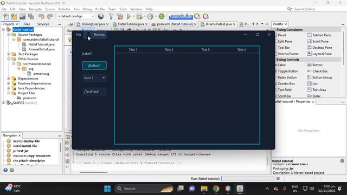This screenshot has width=347, height=195.
Task: Select FlatlafTutorial.java in project tree
Action: (x=41, y=44)
